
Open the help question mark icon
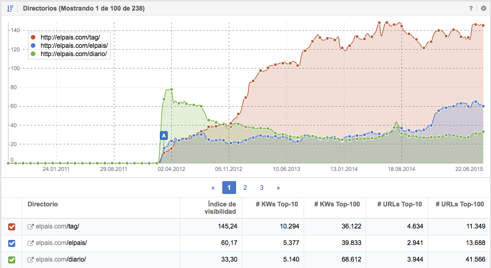coord(471,8)
